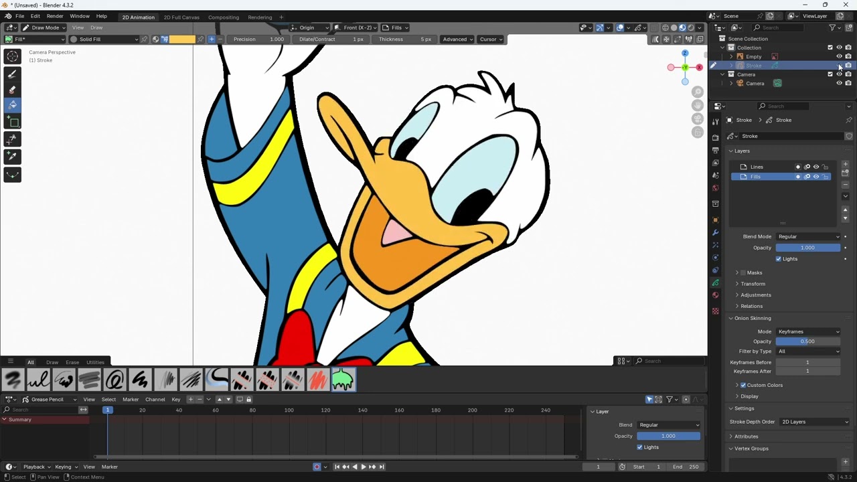Select the Cursor tool in the toolbar
The width and height of the screenshot is (857, 482).
13,57
